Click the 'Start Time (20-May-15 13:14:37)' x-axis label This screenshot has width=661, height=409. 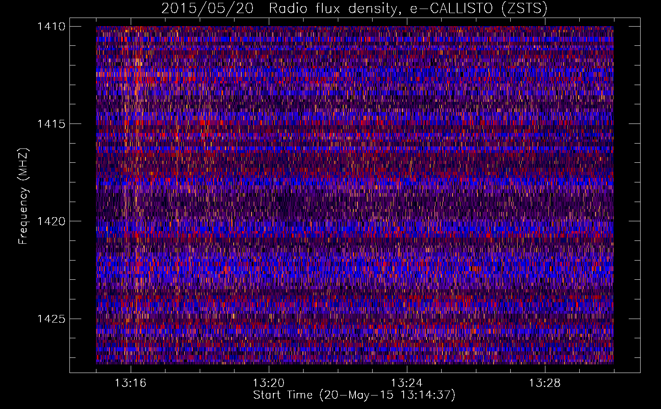[x=354, y=395]
